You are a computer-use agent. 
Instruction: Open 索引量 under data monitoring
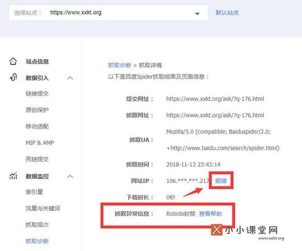(34, 192)
